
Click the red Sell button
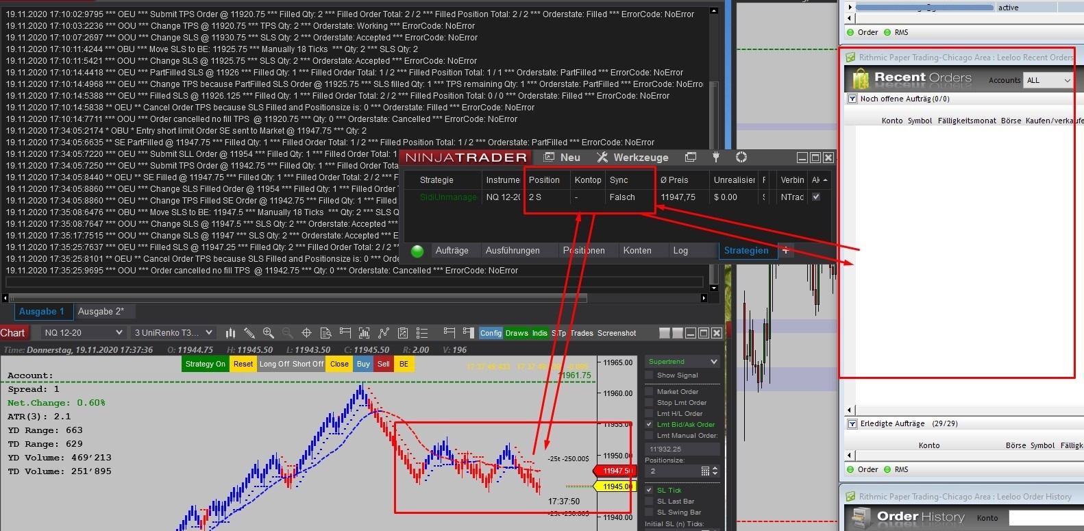384,364
